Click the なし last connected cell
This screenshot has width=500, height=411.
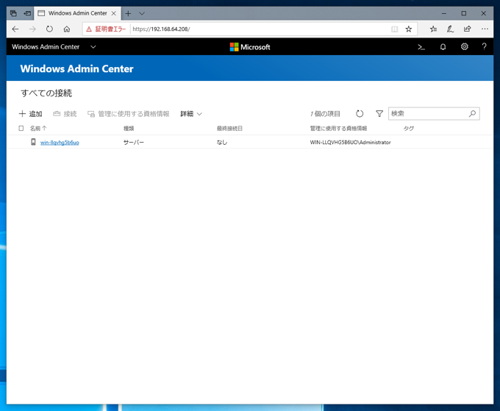click(x=222, y=143)
